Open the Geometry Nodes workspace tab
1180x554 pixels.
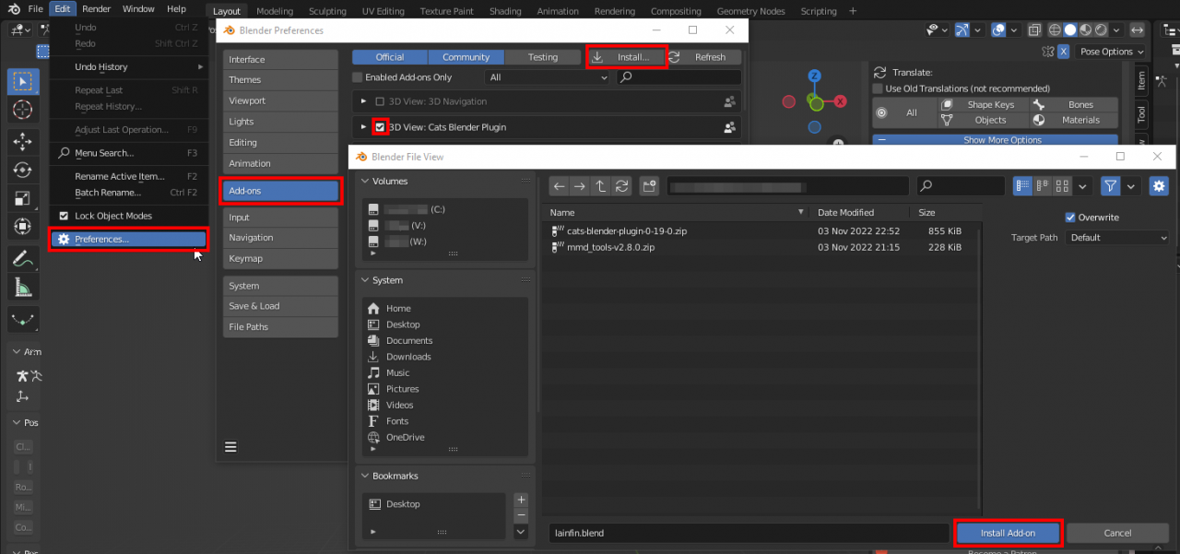tap(753, 11)
